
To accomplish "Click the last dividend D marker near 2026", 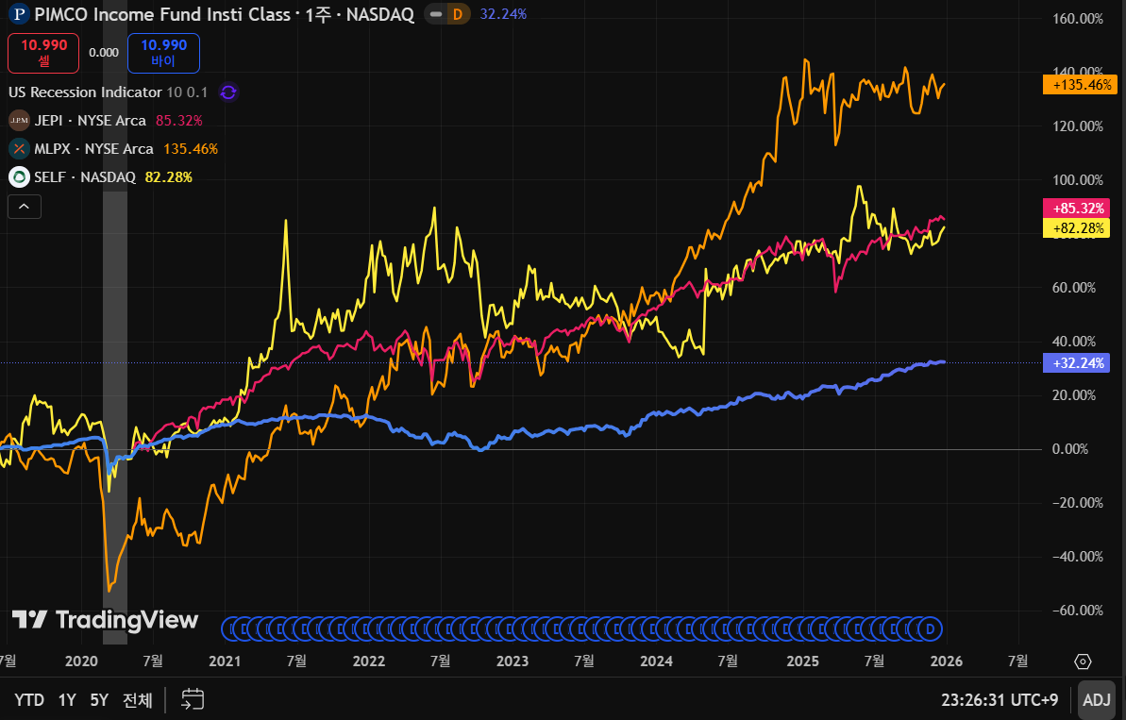I will 931,629.
